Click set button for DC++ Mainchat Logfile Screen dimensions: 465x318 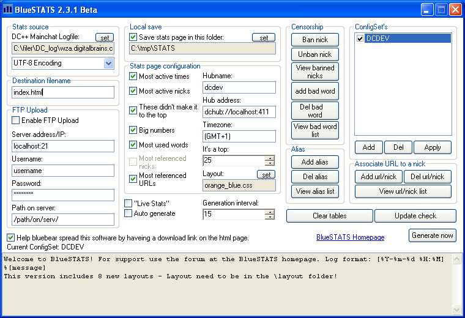pyautogui.click(x=105, y=38)
